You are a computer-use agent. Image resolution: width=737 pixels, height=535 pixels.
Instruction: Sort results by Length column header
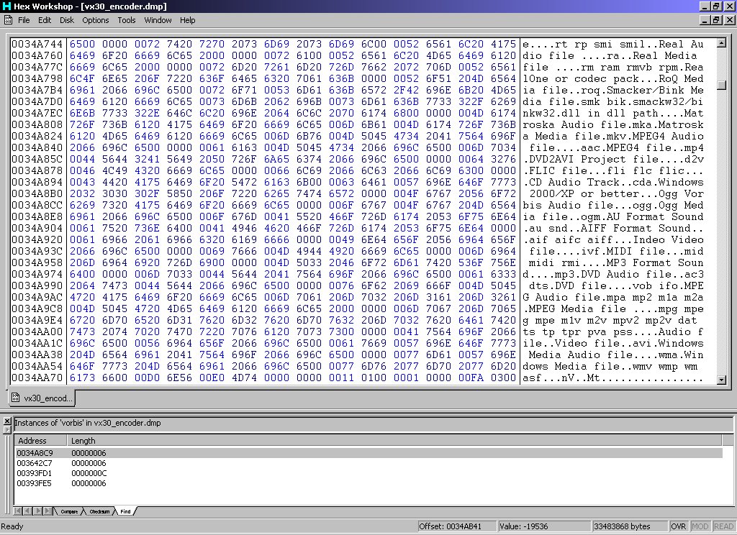point(394,441)
